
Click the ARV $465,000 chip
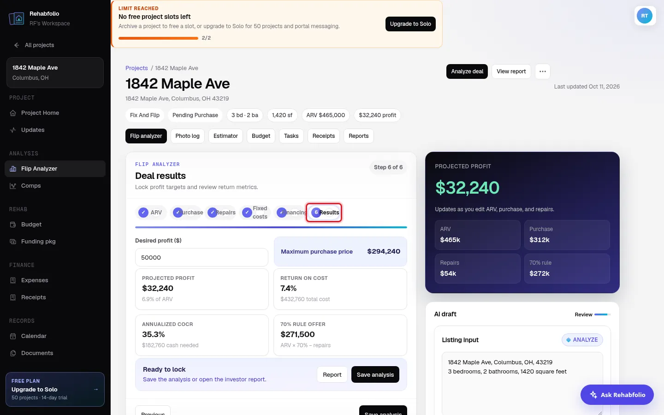(x=326, y=115)
